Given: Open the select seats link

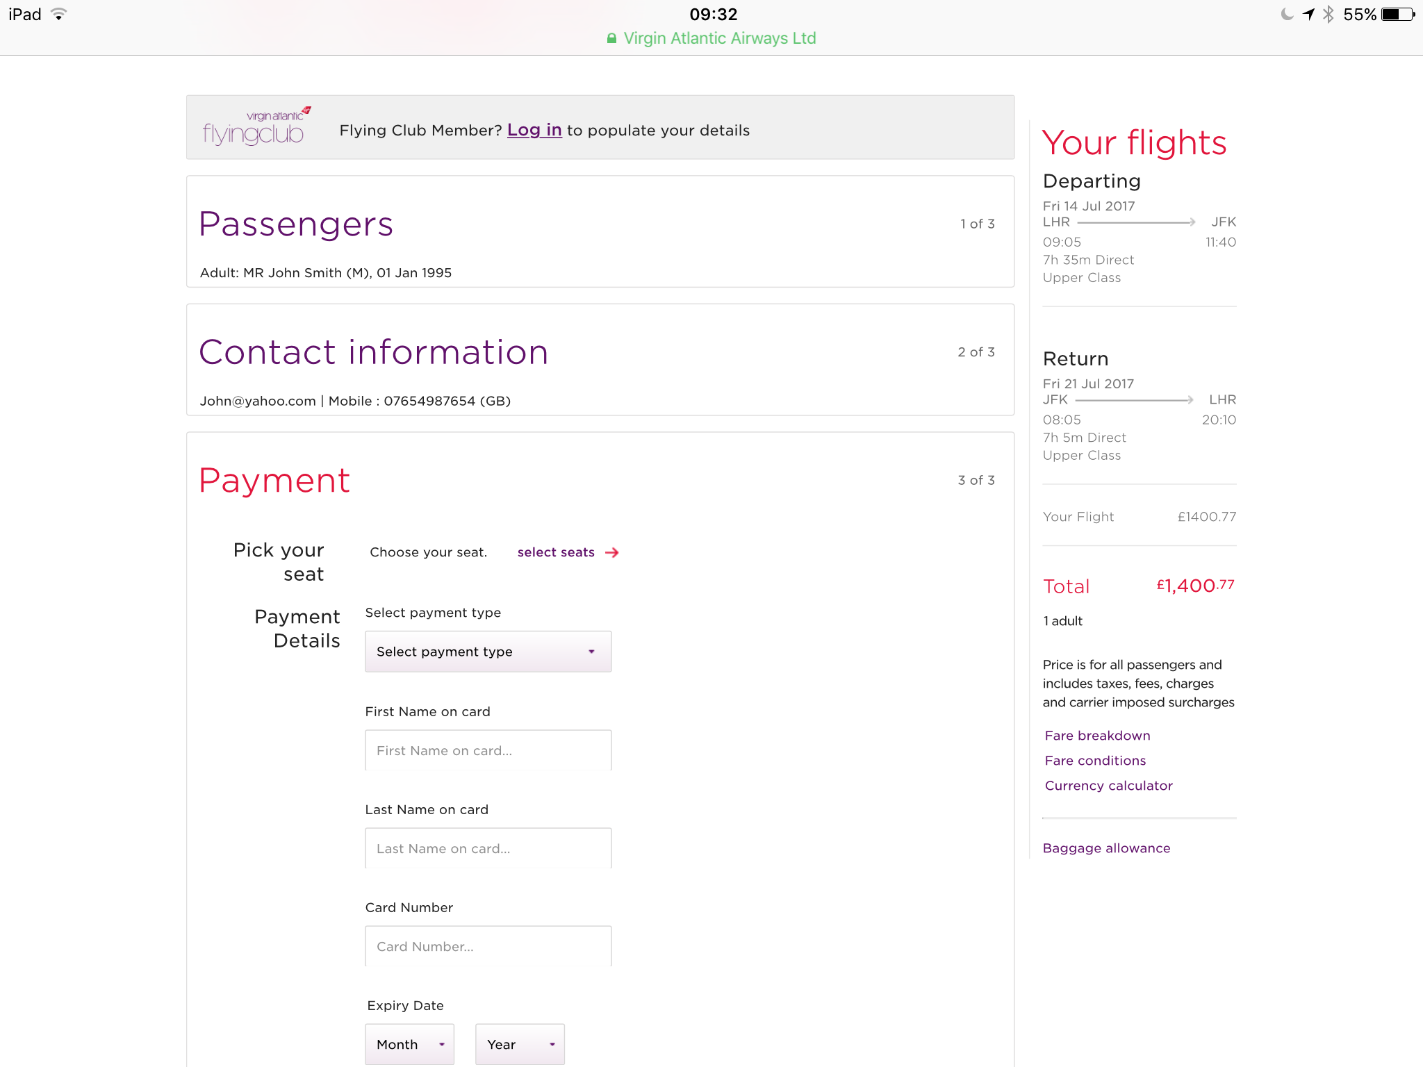Looking at the screenshot, I should tap(556, 553).
